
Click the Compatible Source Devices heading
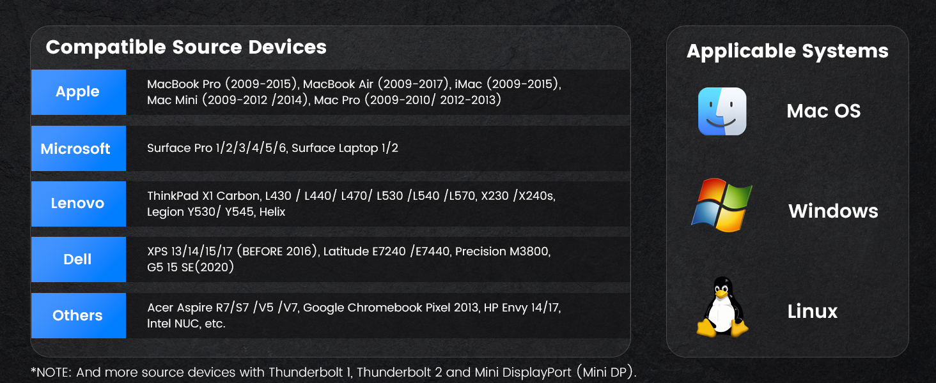[186, 47]
